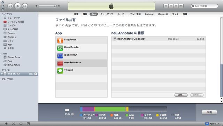Open ミュージック in the library sidebar

point(14,18)
